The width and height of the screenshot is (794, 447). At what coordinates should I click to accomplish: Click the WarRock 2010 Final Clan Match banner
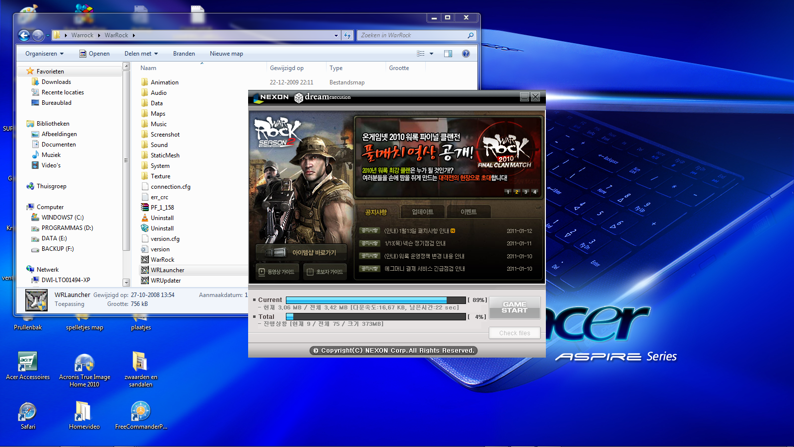448,157
